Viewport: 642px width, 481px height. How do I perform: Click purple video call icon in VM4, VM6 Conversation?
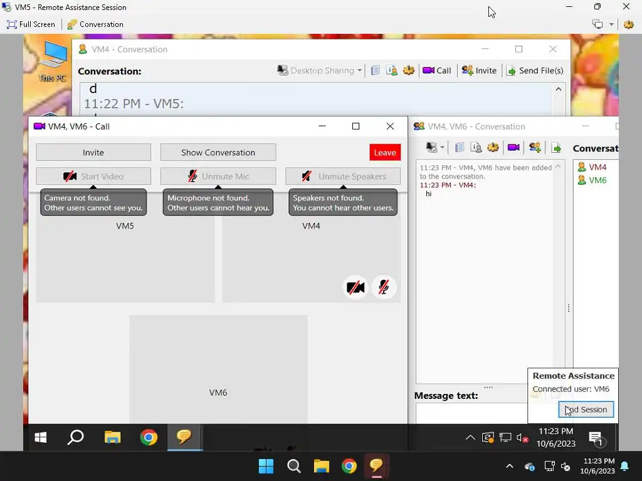point(513,147)
